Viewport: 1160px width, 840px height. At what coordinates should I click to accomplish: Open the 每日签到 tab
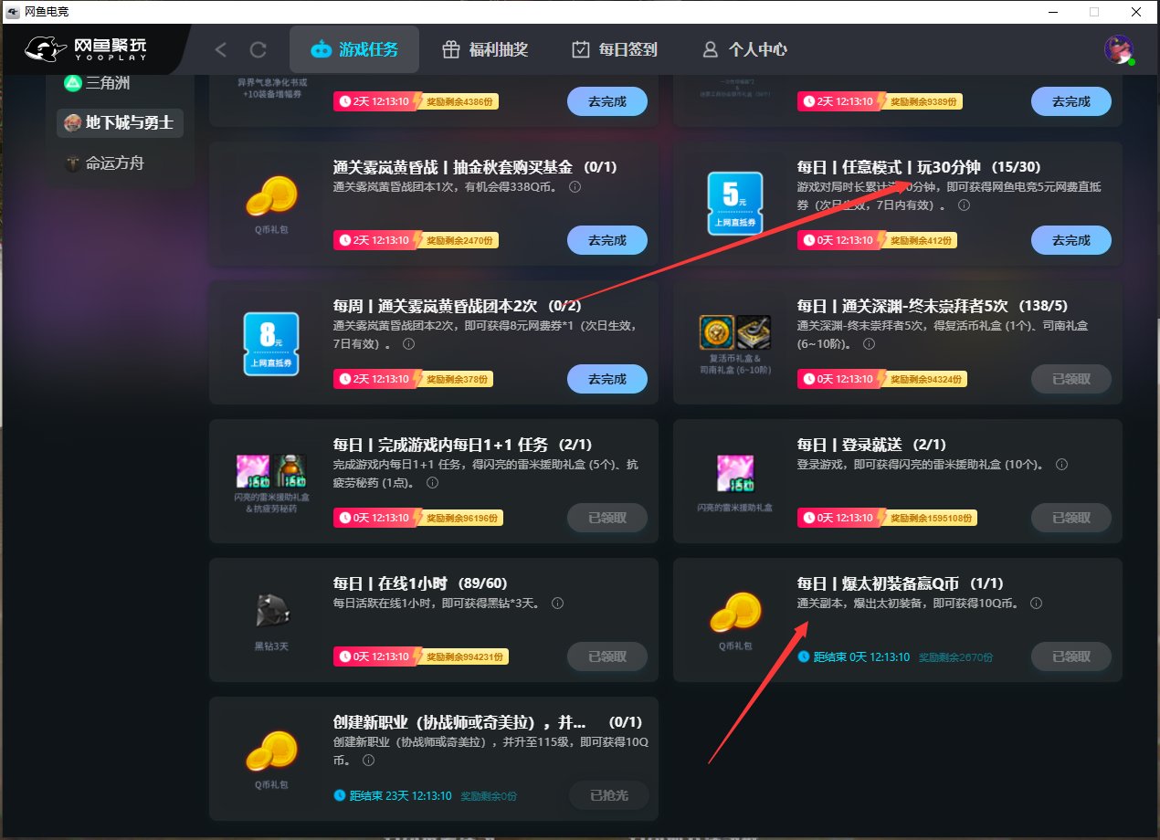(614, 49)
